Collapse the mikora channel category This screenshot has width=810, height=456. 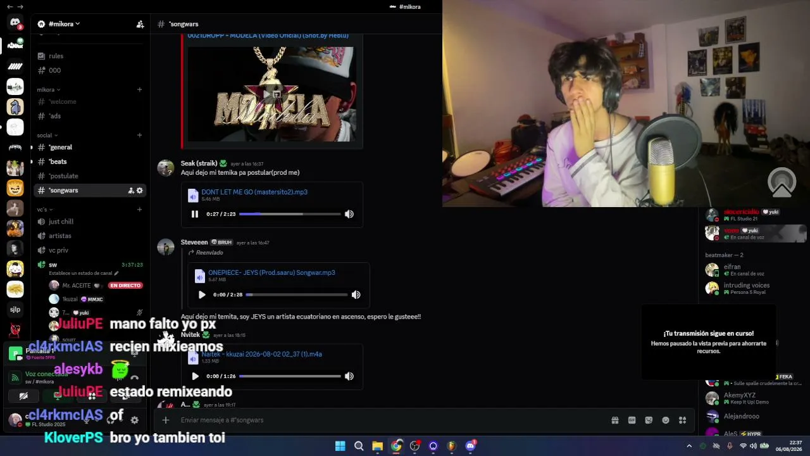tap(49, 90)
